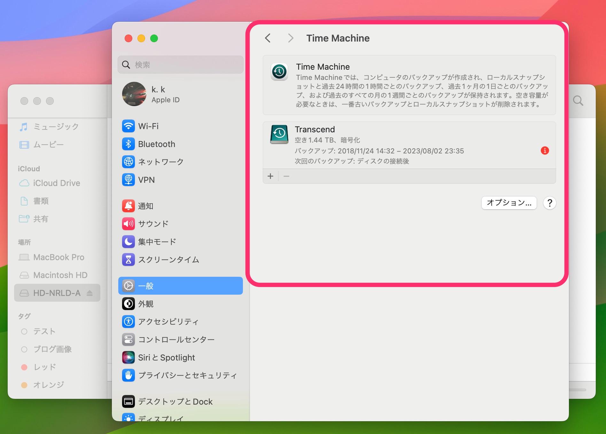Click the 検索 search field
The height and width of the screenshot is (434, 606).
click(x=180, y=65)
